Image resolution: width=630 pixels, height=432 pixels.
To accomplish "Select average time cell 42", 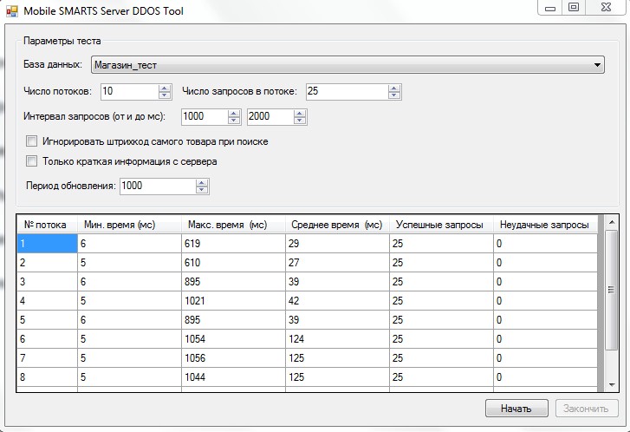I will point(337,300).
